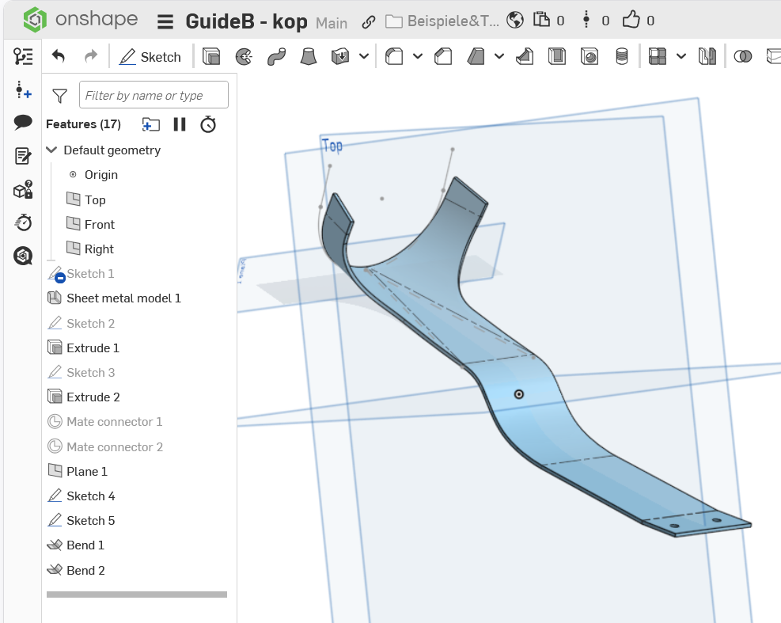Select the Hole tool

click(590, 56)
